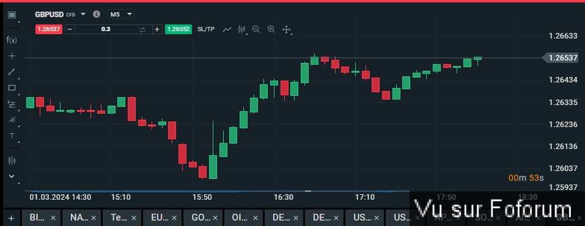
Task: Expand the left toolbar chevron down
Action: [x=12, y=176]
